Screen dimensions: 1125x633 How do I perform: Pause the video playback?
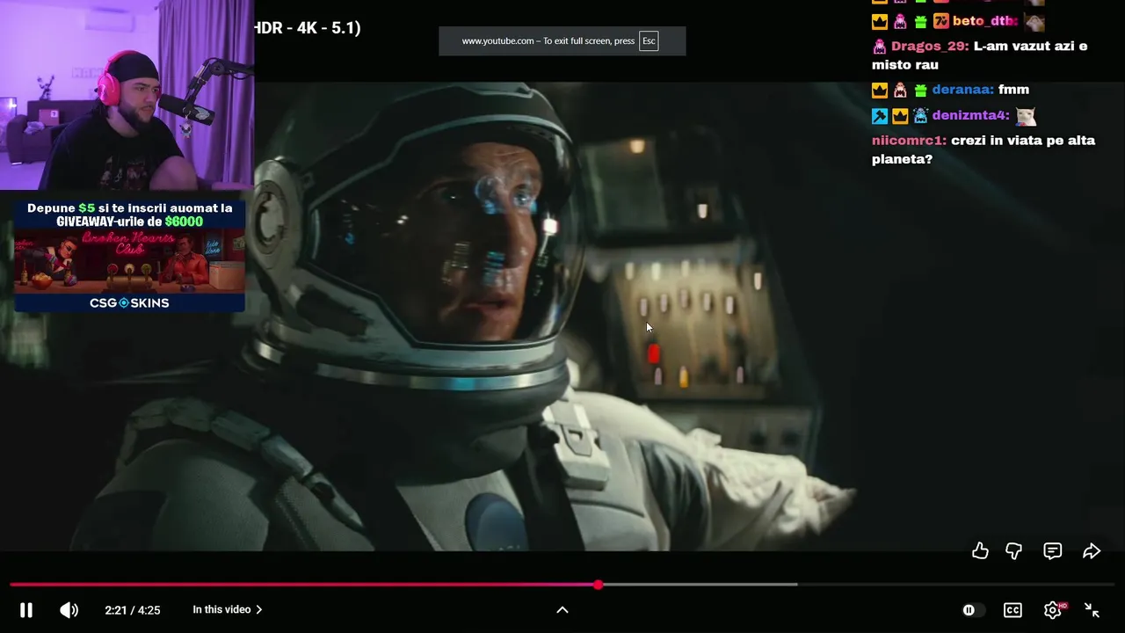pyautogui.click(x=26, y=609)
